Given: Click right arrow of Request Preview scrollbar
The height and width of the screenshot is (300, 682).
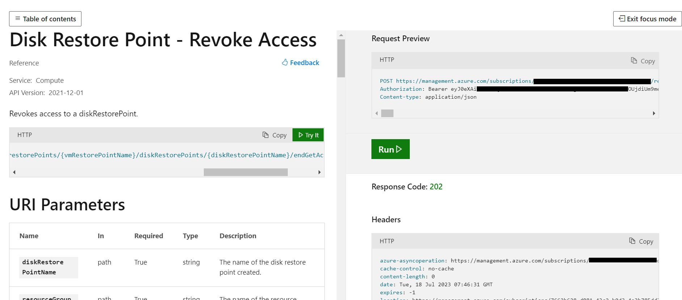Looking at the screenshot, I should 654,113.
